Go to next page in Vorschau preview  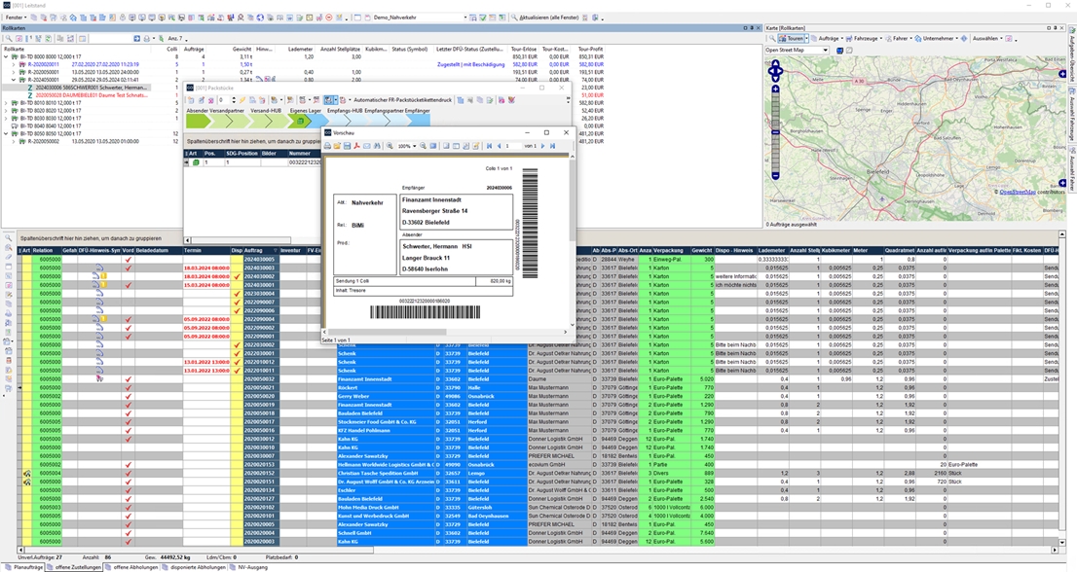[x=541, y=146]
